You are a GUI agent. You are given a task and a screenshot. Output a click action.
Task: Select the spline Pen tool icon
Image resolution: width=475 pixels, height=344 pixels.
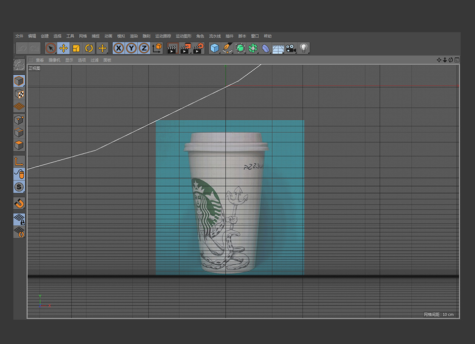(227, 48)
